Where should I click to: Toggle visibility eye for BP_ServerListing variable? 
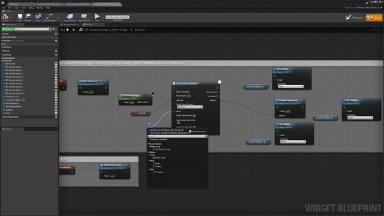tap(56, 67)
